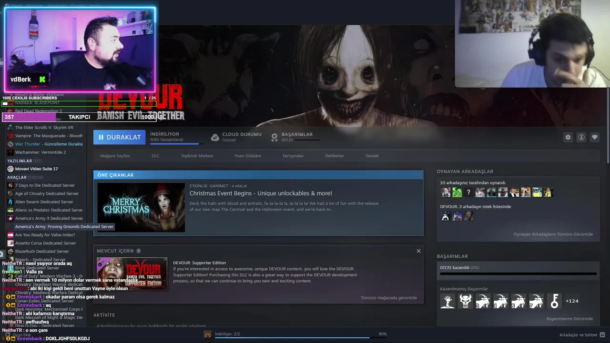
Task: Open the Mağaza Sayfası tab
Action: tap(115, 156)
